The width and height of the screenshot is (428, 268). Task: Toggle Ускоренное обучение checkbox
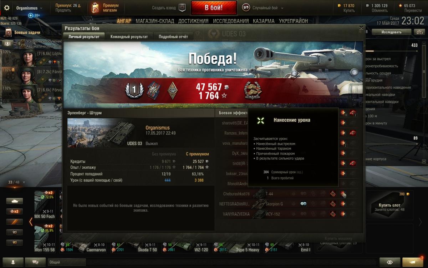tap(23, 41)
